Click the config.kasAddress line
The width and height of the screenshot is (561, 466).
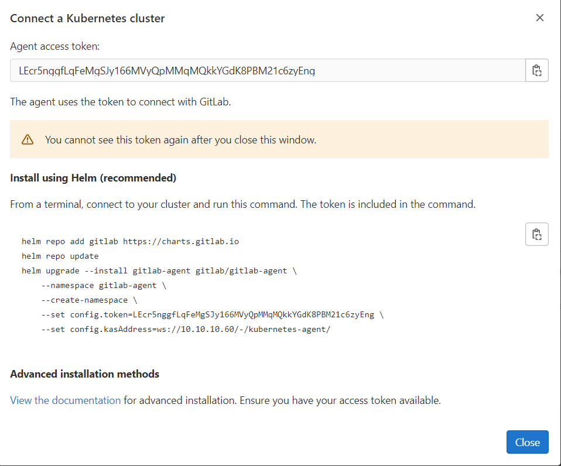186,329
